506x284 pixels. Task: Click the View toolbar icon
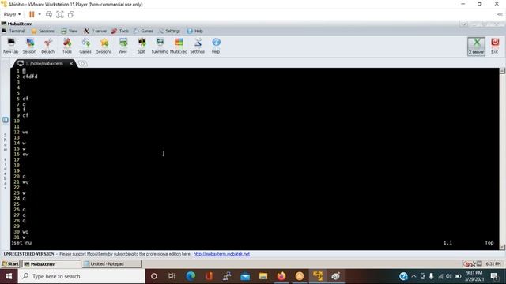[x=123, y=46]
